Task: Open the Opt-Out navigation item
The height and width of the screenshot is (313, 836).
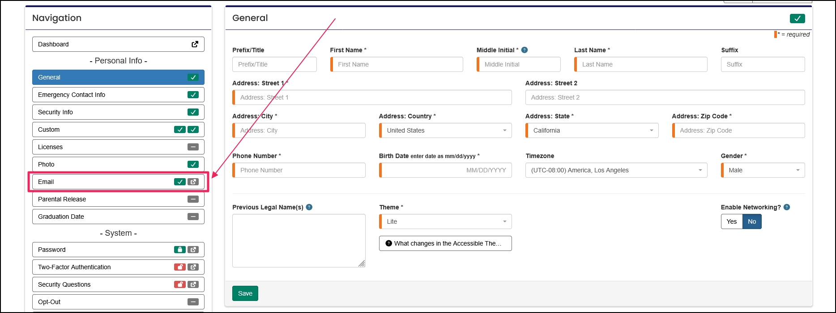Action: pyautogui.click(x=118, y=302)
